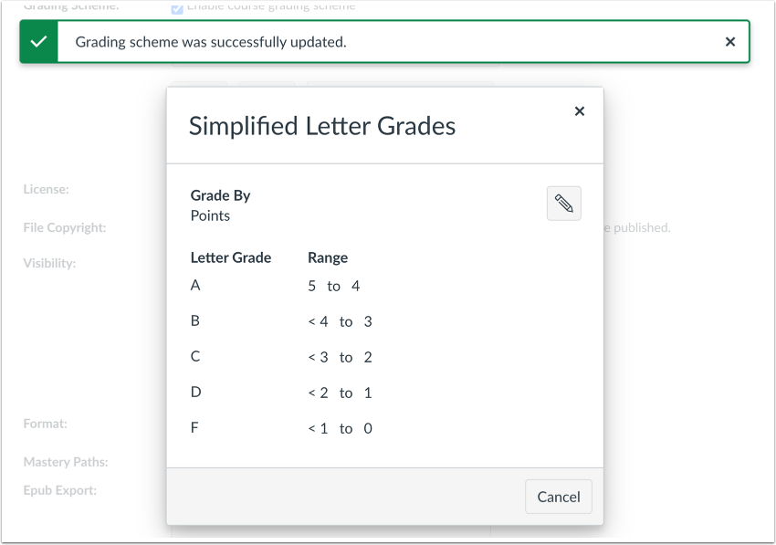
Task: Close the Simplified Letter Grades dialog
Action: [580, 110]
